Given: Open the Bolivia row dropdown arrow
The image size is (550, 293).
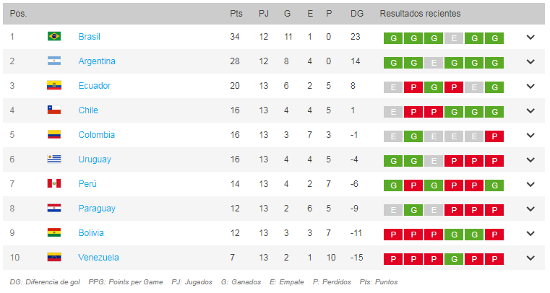Looking at the screenshot, I should (530, 234).
